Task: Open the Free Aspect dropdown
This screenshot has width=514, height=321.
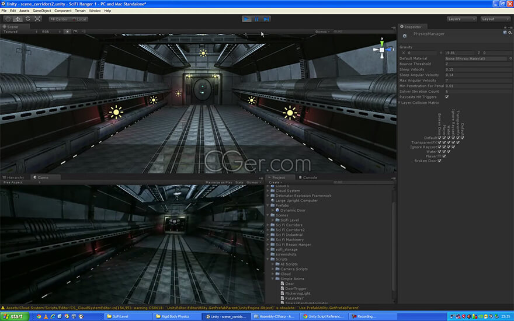Action: click(x=22, y=183)
